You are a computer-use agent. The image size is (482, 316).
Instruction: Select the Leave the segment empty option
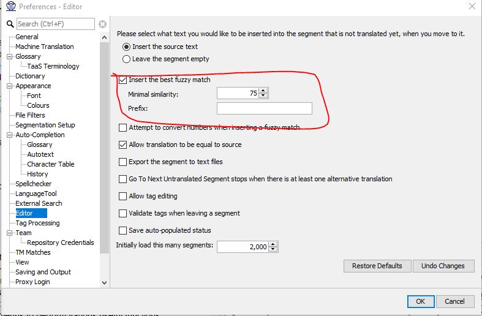126,59
